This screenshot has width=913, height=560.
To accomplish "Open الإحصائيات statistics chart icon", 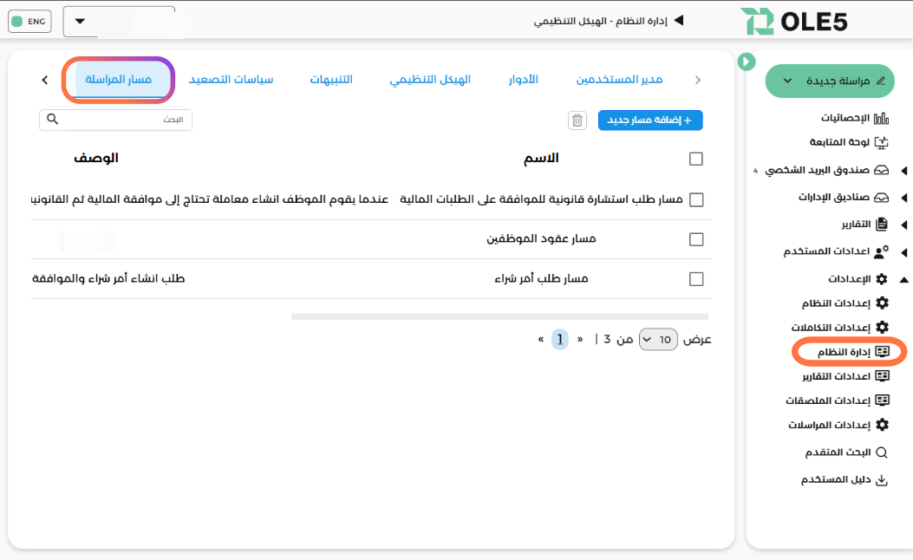I will (882, 118).
